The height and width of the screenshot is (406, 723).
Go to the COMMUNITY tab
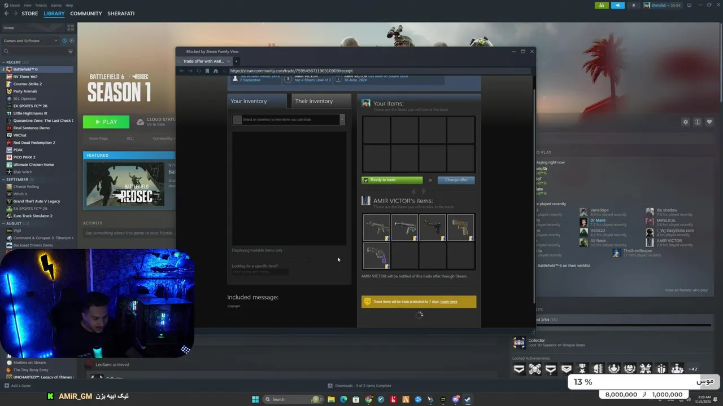coord(86,14)
